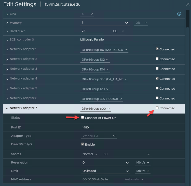Uncheck DirectPath I/O Enable checkbox
191x186 pixels.
coord(83,144)
